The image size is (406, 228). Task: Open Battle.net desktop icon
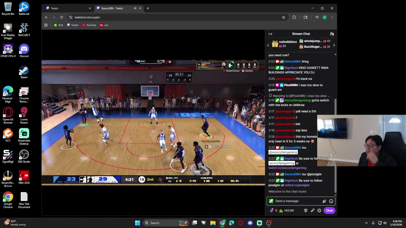pos(24,9)
